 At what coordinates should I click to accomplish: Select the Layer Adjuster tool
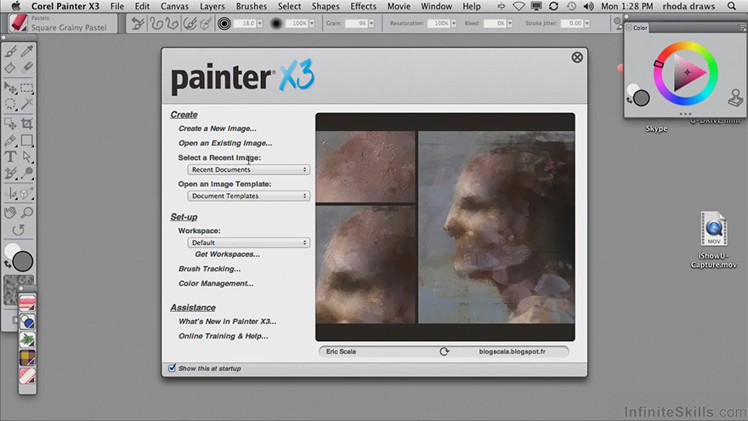click(10, 88)
